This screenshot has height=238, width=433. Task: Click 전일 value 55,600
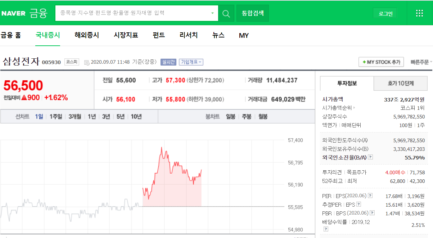[x=126, y=80]
